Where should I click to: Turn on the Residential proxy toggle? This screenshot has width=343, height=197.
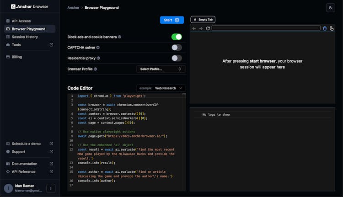pyautogui.click(x=177, y=58)
